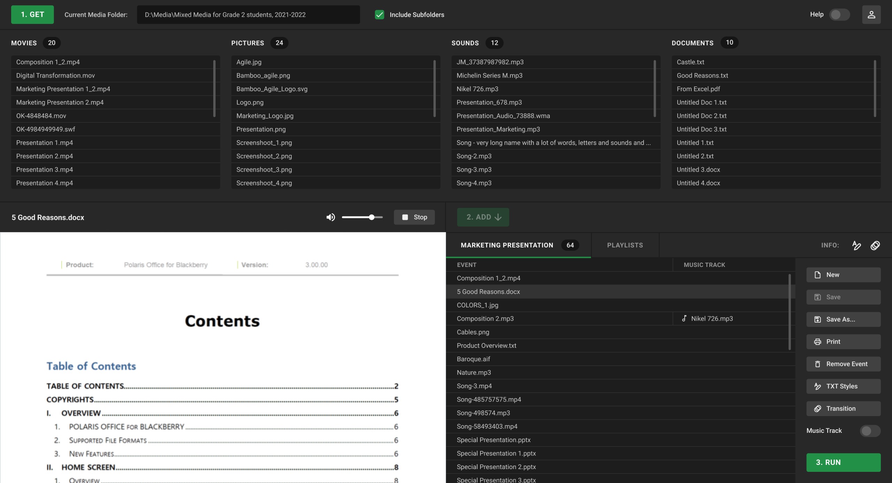Switch to the Playlists tab
The height and width of the screenshot is (483, 892).
pyautogui.click(x=625, y=245)
